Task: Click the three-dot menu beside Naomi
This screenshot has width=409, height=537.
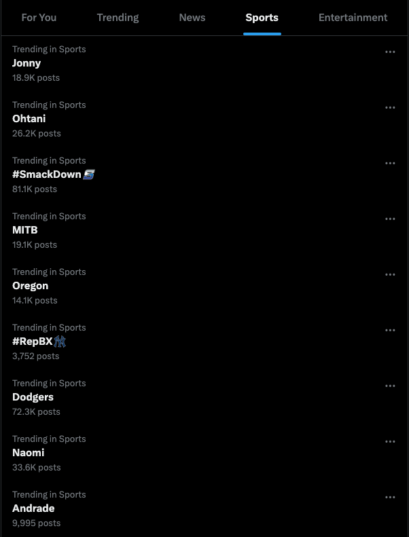Action: click(x=390, y=441)
